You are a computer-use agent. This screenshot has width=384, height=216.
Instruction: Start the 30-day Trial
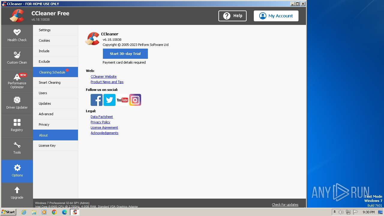pyautogui.click(x=125, y=54)
